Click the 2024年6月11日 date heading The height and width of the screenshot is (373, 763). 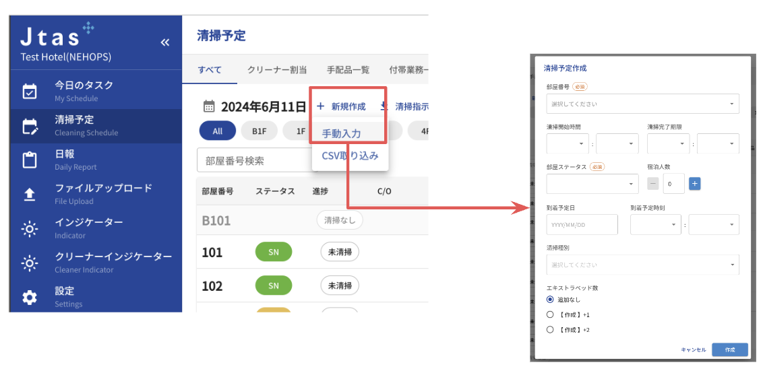click(x=264, y=106)
